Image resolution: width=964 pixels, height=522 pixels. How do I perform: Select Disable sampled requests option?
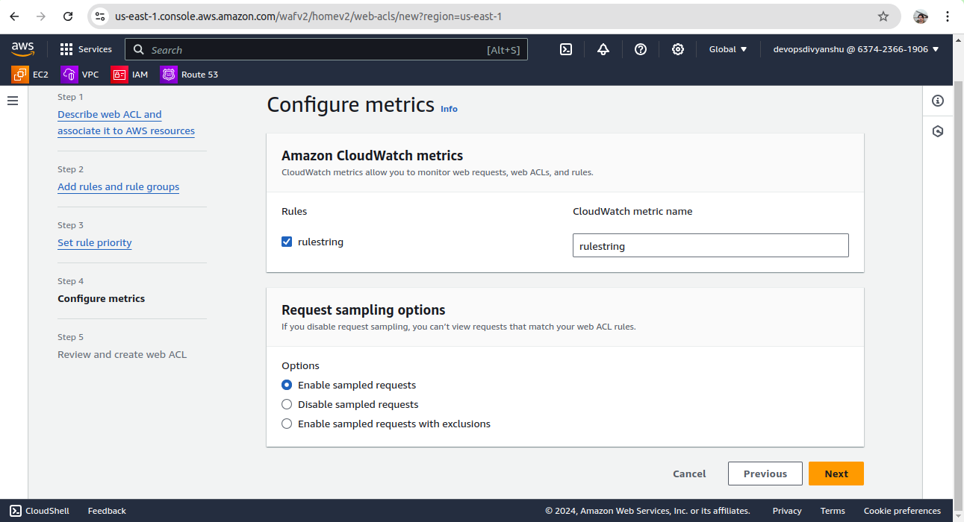(287, 404)
